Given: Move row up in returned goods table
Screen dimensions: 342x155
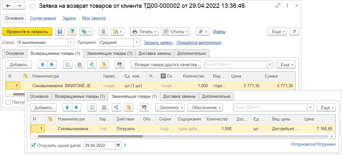Looking at the screenshot, I should tap(42, 64).
